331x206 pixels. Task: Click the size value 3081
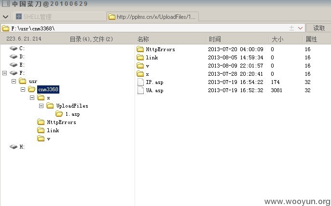coord(276,90)
